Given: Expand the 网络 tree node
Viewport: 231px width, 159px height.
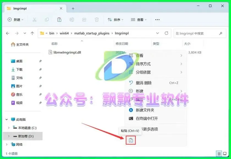Looking at the screenshot, I should [7, 144].
